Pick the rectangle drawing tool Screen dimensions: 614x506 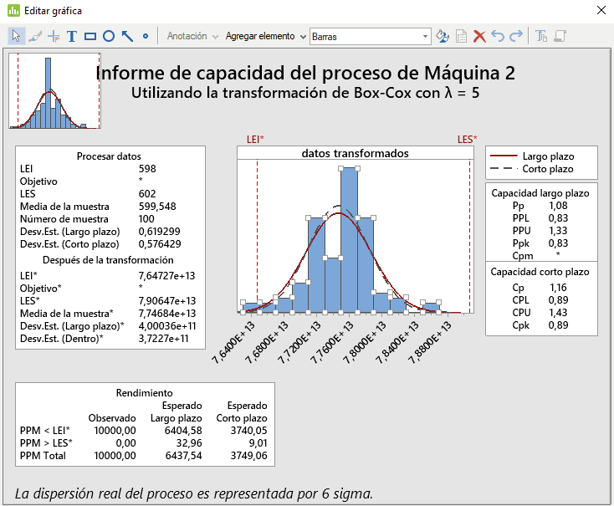pyautogui.click(x=90, y=36)
